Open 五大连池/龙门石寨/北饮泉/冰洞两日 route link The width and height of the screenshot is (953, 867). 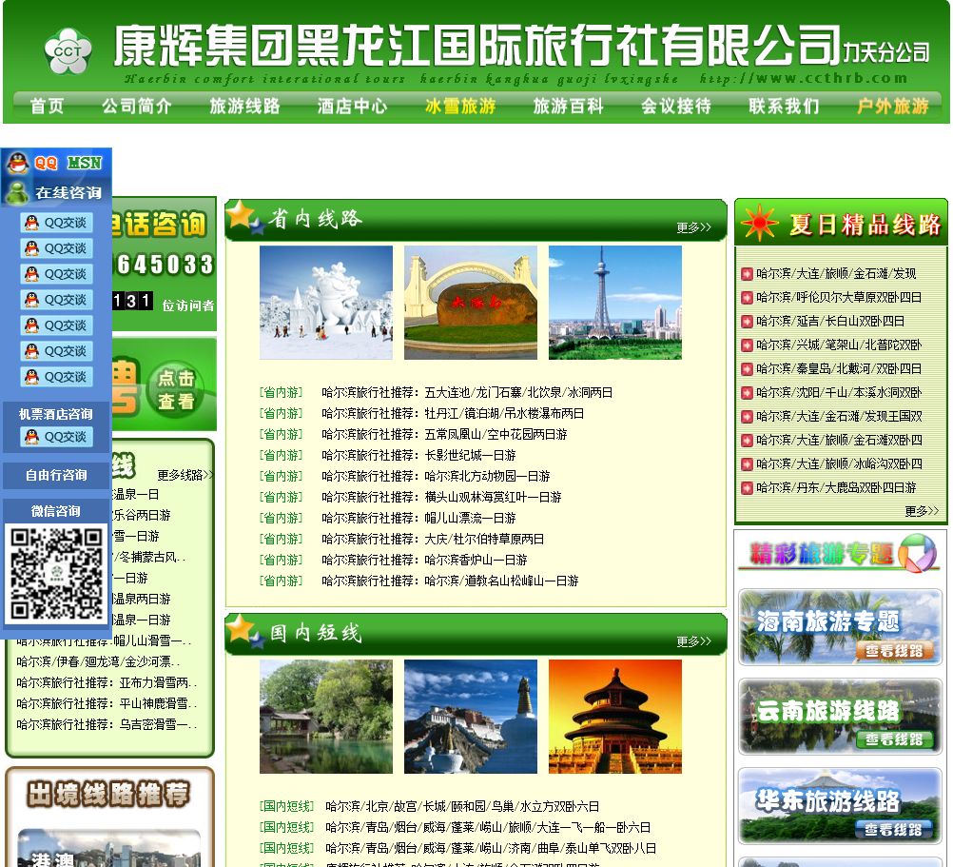(x=467, y=393)
